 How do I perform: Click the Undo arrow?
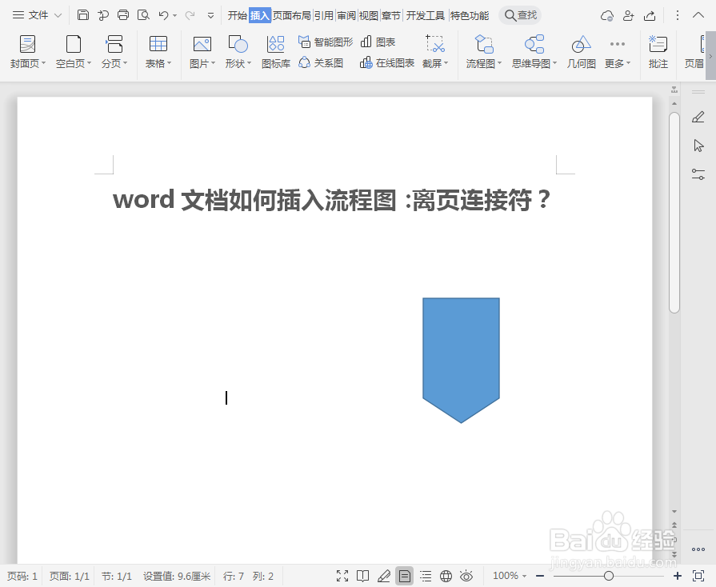[163, 15]
